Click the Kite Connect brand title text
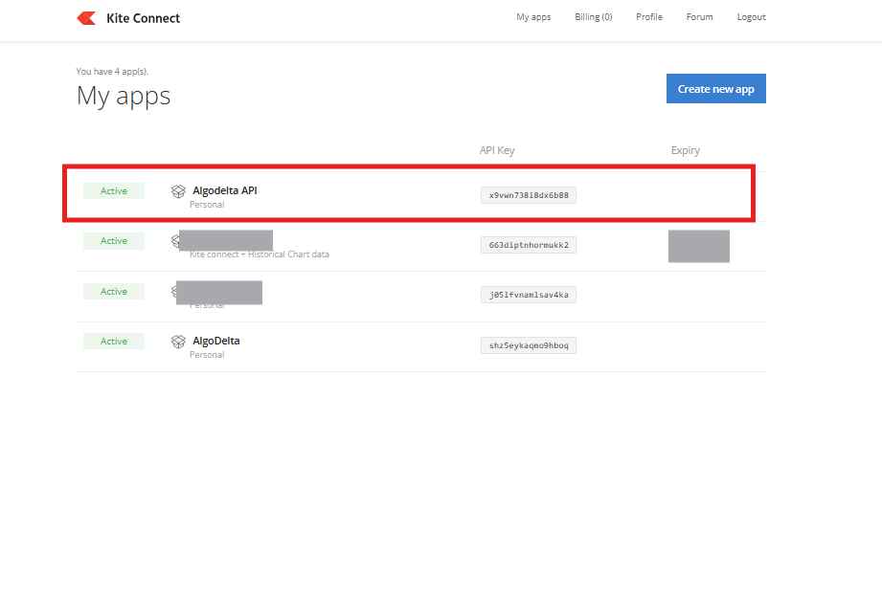 coord(143,18)
